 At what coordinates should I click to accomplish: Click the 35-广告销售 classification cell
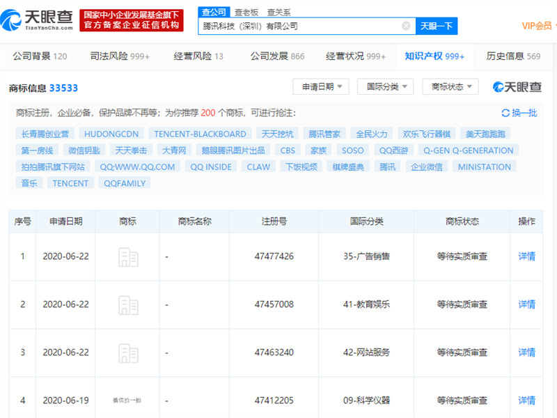(x=367, y=256)
